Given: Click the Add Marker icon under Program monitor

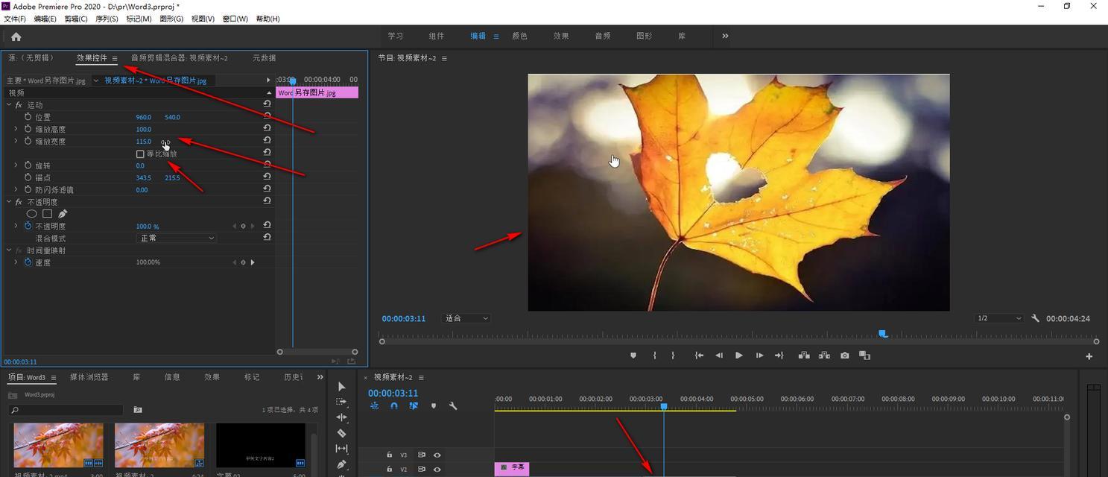Looking at the screenshot, I should pyautogui.click(x=633, y=356).
